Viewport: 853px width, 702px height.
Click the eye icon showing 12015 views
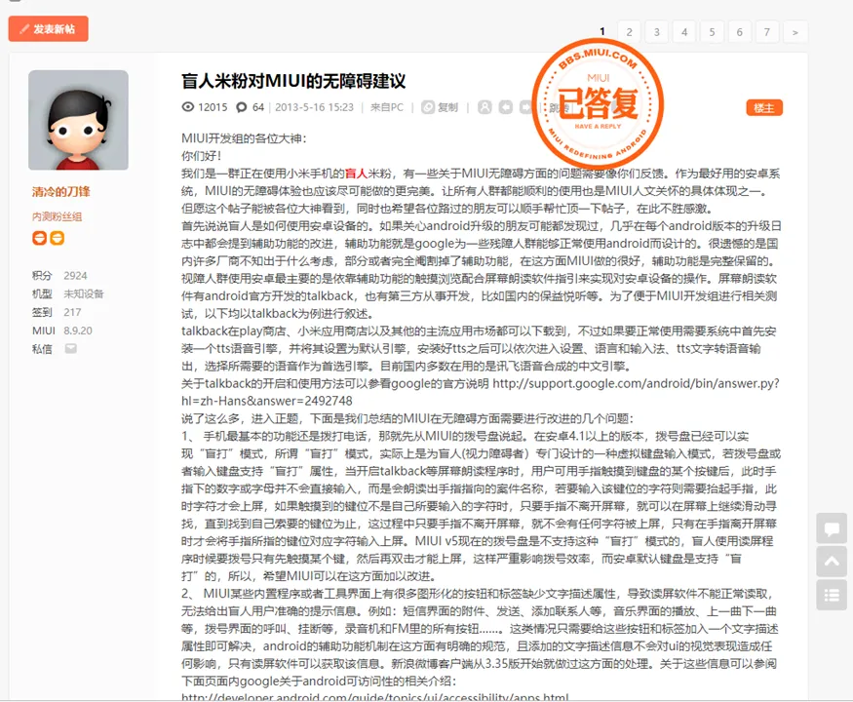[x=188, y=106]
